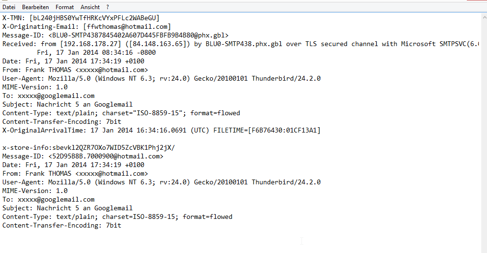The height and width of the screenshot is (253, 487).
Task: Open the ? help menu
Action: [x=108, y=7]
